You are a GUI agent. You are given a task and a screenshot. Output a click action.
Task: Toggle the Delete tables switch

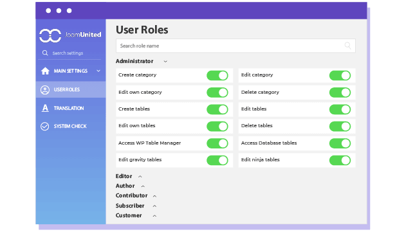click(x=340, y=126)
